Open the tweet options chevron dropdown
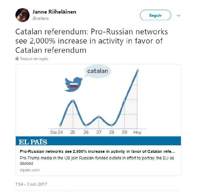Viewport: 197px width, 196px height. (x=178, y=16)
